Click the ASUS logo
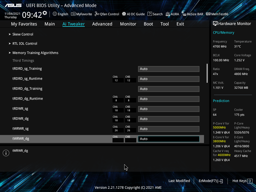The width and height of the screenshot is (256, 192). point(13,5)
